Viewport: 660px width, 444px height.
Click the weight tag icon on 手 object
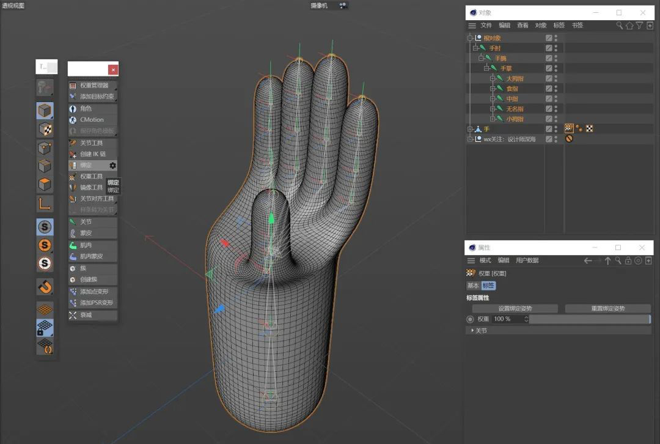pos(569,128)
